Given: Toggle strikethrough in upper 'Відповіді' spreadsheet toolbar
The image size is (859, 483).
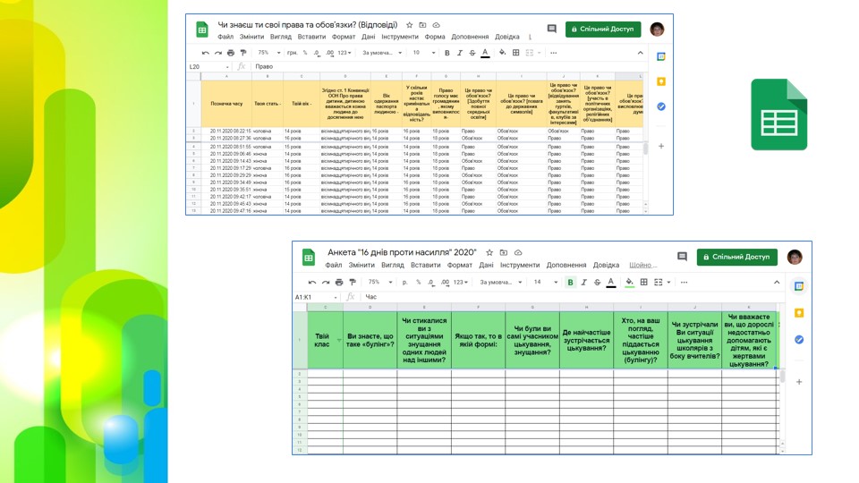Looking at the screenshot, I should 472,53.
